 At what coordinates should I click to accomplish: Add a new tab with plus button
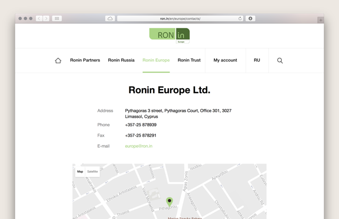(321, 20)
